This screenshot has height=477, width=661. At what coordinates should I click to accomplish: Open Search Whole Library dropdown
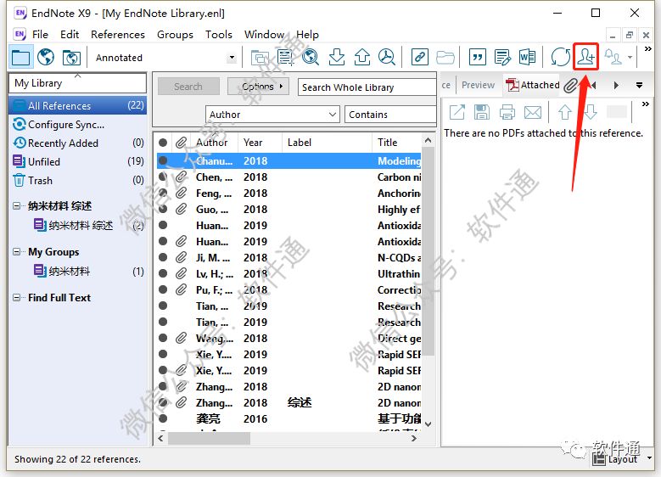(x=367, y=87)
